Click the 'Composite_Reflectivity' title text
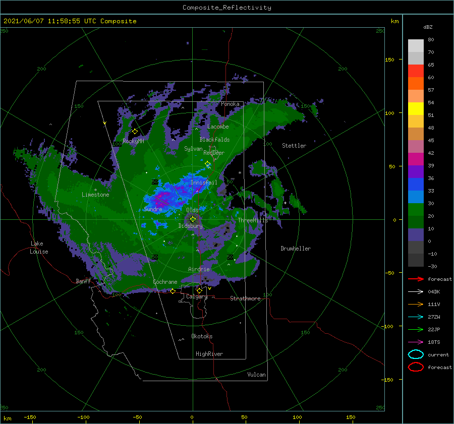This screenshot has height=424, width=454. [x=227, y=8]
